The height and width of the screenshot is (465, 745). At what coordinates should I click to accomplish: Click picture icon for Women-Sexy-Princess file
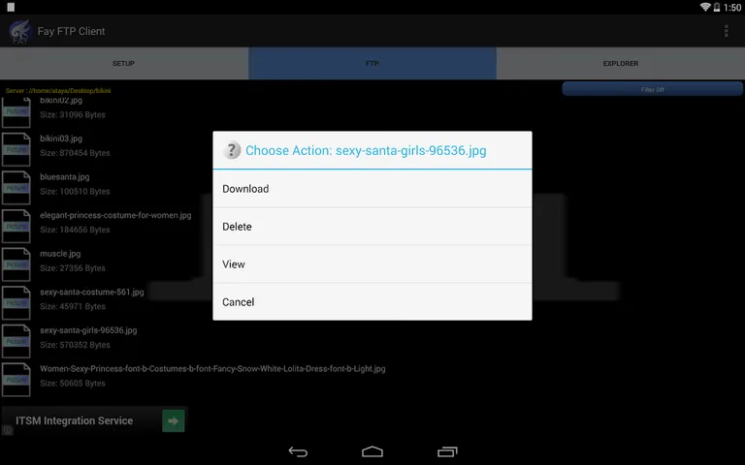16,380
